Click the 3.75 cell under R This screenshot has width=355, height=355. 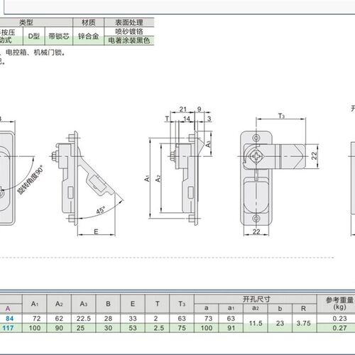[304, 323]
